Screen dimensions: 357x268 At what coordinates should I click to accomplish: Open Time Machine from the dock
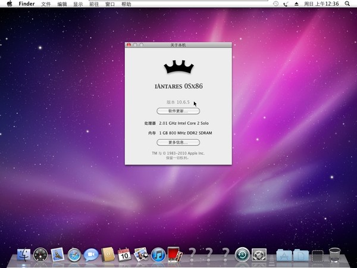point(242,256)
